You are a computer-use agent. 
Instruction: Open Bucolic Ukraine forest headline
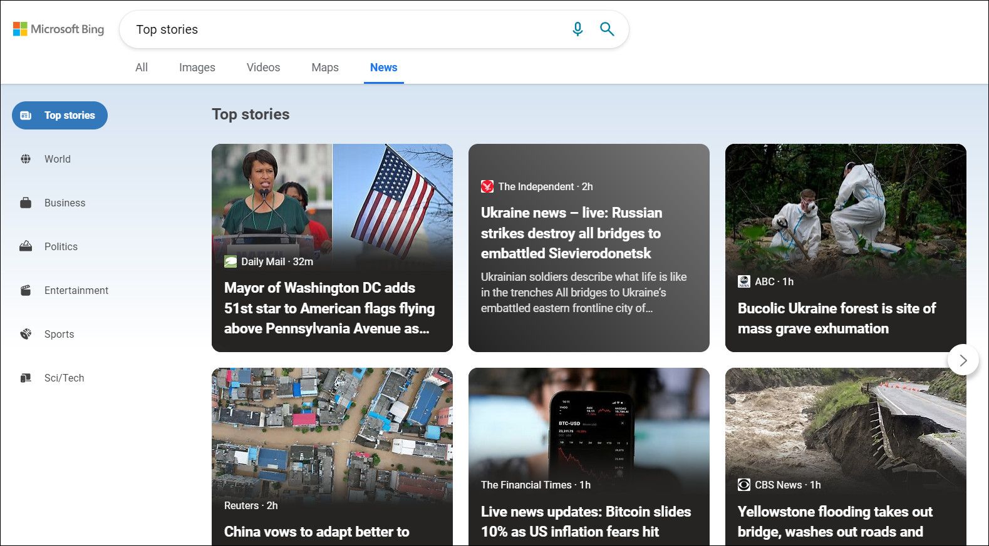(x=837, y=318)
